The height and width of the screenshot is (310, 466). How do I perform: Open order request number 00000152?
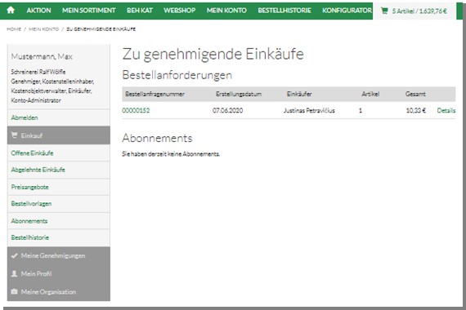click(x=136, y=110)
